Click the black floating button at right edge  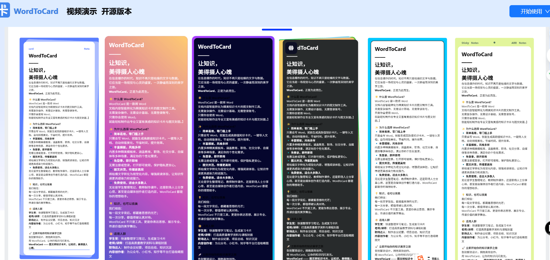(x=548, y=228)
